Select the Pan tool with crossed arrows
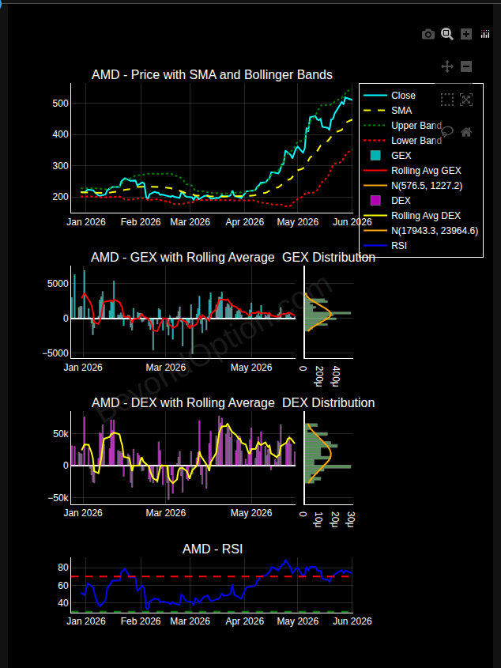The height and width of the screenshot is (668, 501). [447, 66]
